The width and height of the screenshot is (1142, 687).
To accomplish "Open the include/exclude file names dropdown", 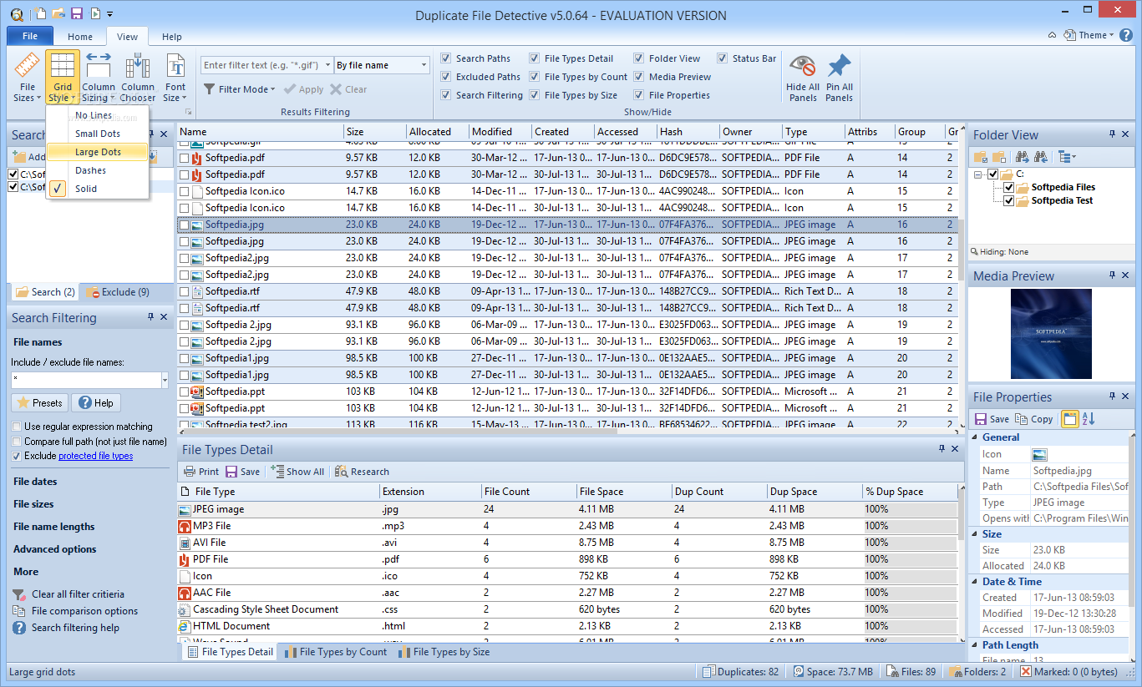I will click(x=165, y=380).
